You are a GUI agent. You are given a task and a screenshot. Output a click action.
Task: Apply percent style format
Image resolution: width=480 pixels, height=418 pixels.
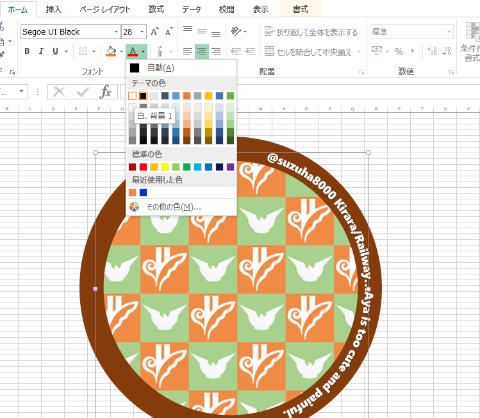point(399,51)
